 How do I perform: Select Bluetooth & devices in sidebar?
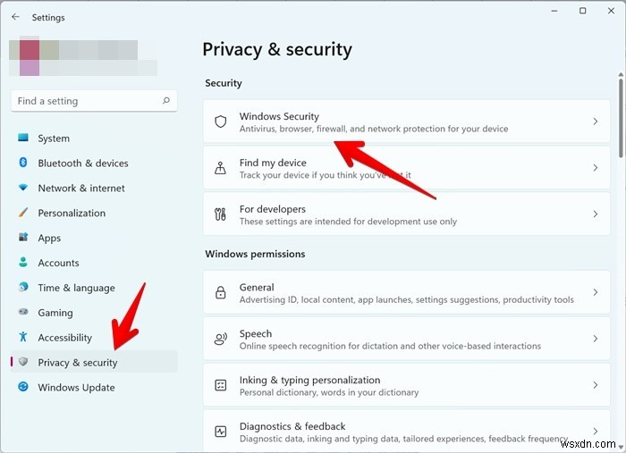pos(82,164)
